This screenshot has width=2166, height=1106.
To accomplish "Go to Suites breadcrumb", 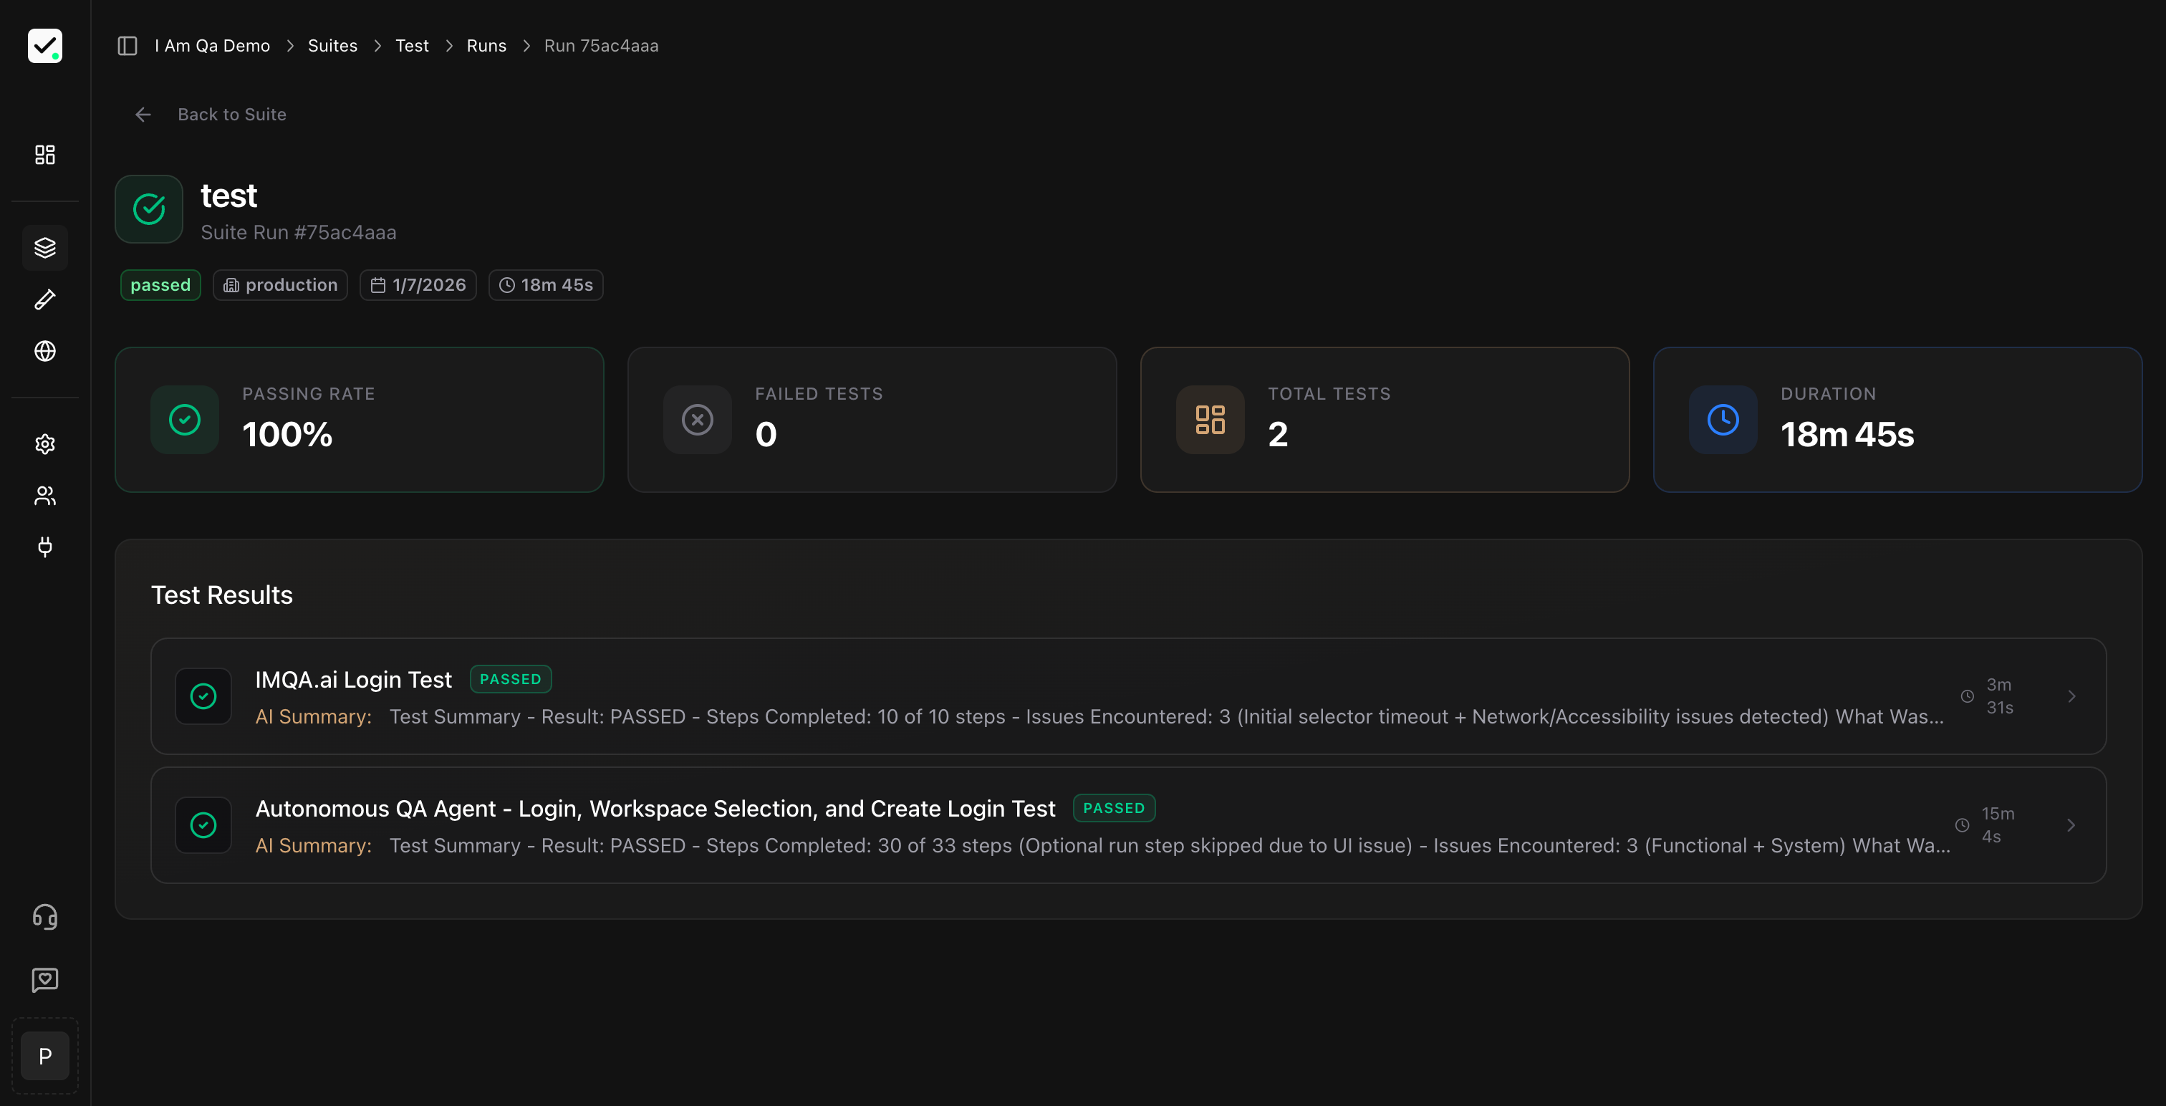I will click(x=332, y=45).
